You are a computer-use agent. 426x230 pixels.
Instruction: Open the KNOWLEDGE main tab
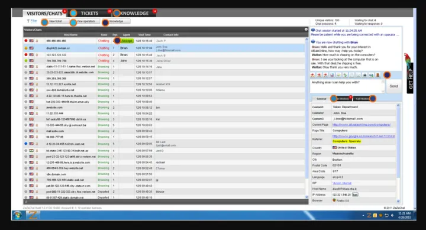point(134,13)
